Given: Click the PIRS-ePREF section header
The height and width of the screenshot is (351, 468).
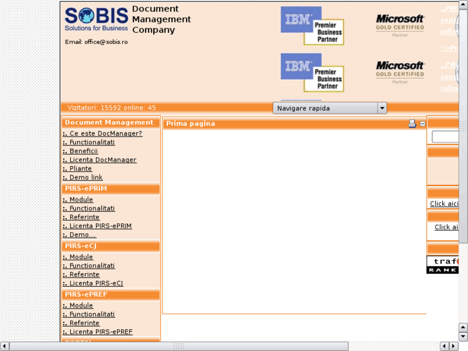Looking at the screenshot, I should pyautogui.click(x=111, y=294).
